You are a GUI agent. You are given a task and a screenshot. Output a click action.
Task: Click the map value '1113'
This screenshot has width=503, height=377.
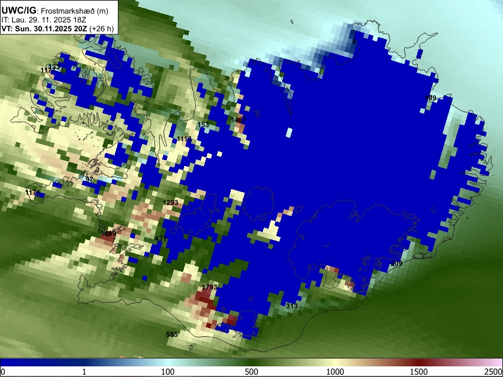pyautogui.click(x=184, y=139)
